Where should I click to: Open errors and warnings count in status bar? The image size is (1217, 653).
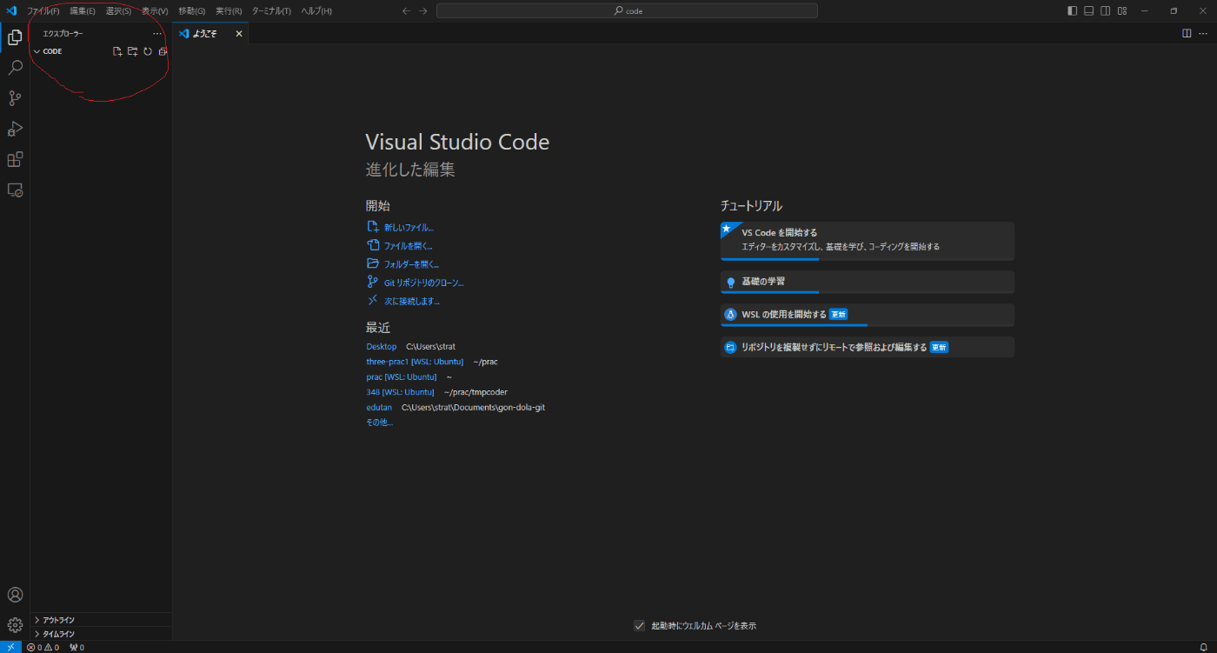point(43,647)
